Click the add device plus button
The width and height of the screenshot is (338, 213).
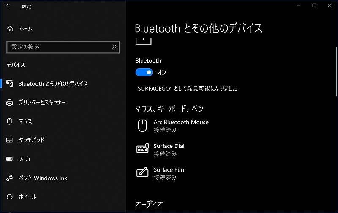point(144,41)
